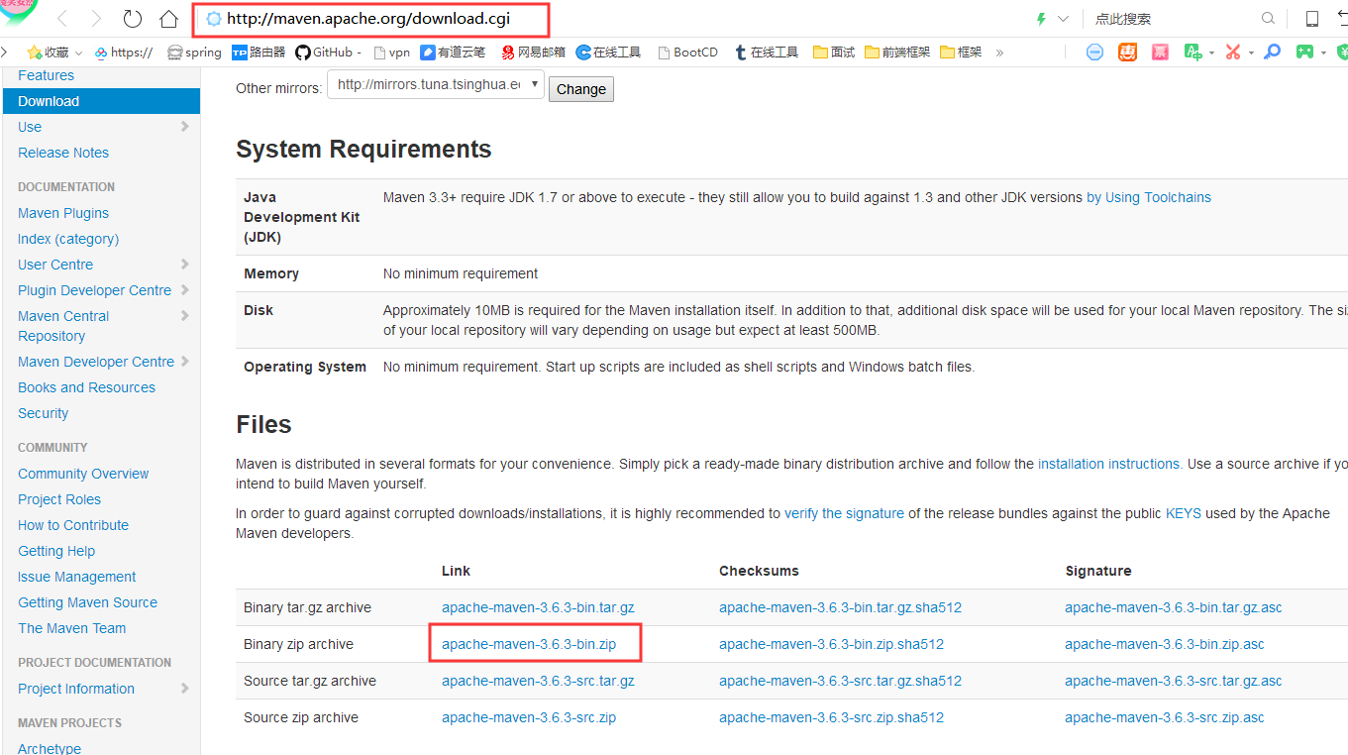Open the BootCD bookmark
Viewport: 1348px width, 755px height.
[x=687, y=53]
